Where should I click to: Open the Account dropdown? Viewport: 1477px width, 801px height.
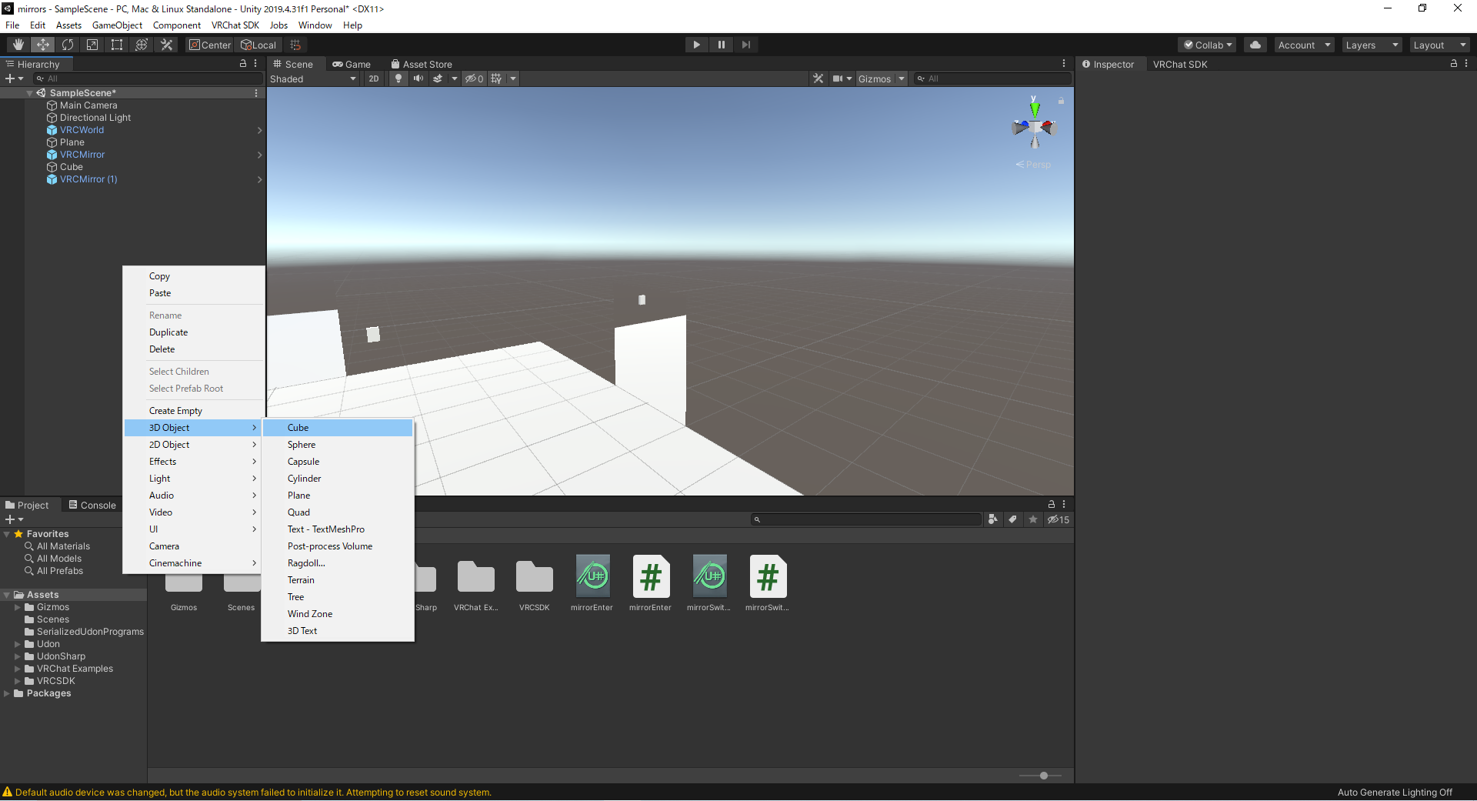click(1304, 45)
